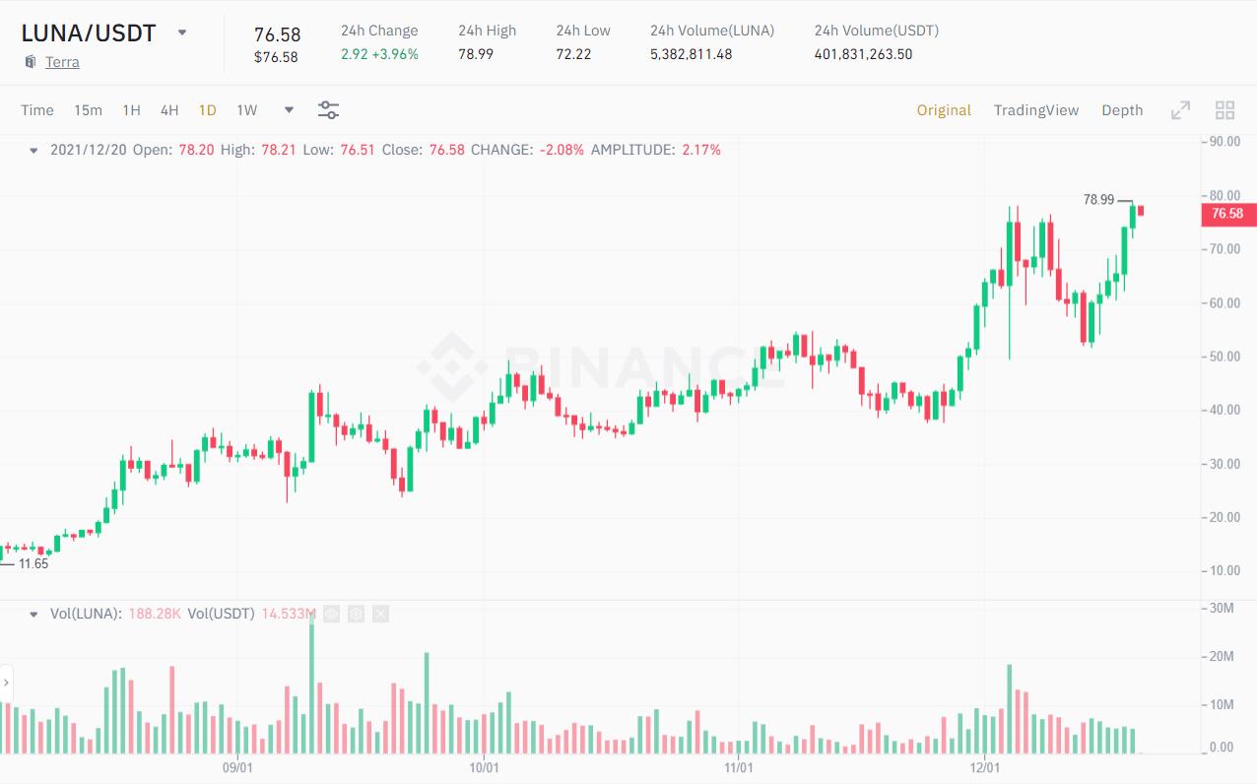Click the 78.99 high price marker
The width and height of the screenshot is (1257, 784).
point(1098,200)
